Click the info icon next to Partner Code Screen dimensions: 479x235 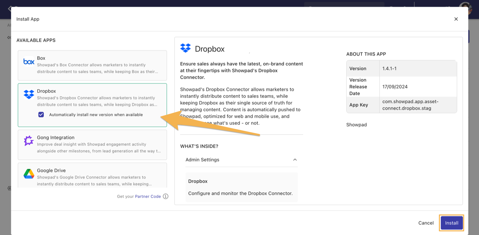(165, 196)
